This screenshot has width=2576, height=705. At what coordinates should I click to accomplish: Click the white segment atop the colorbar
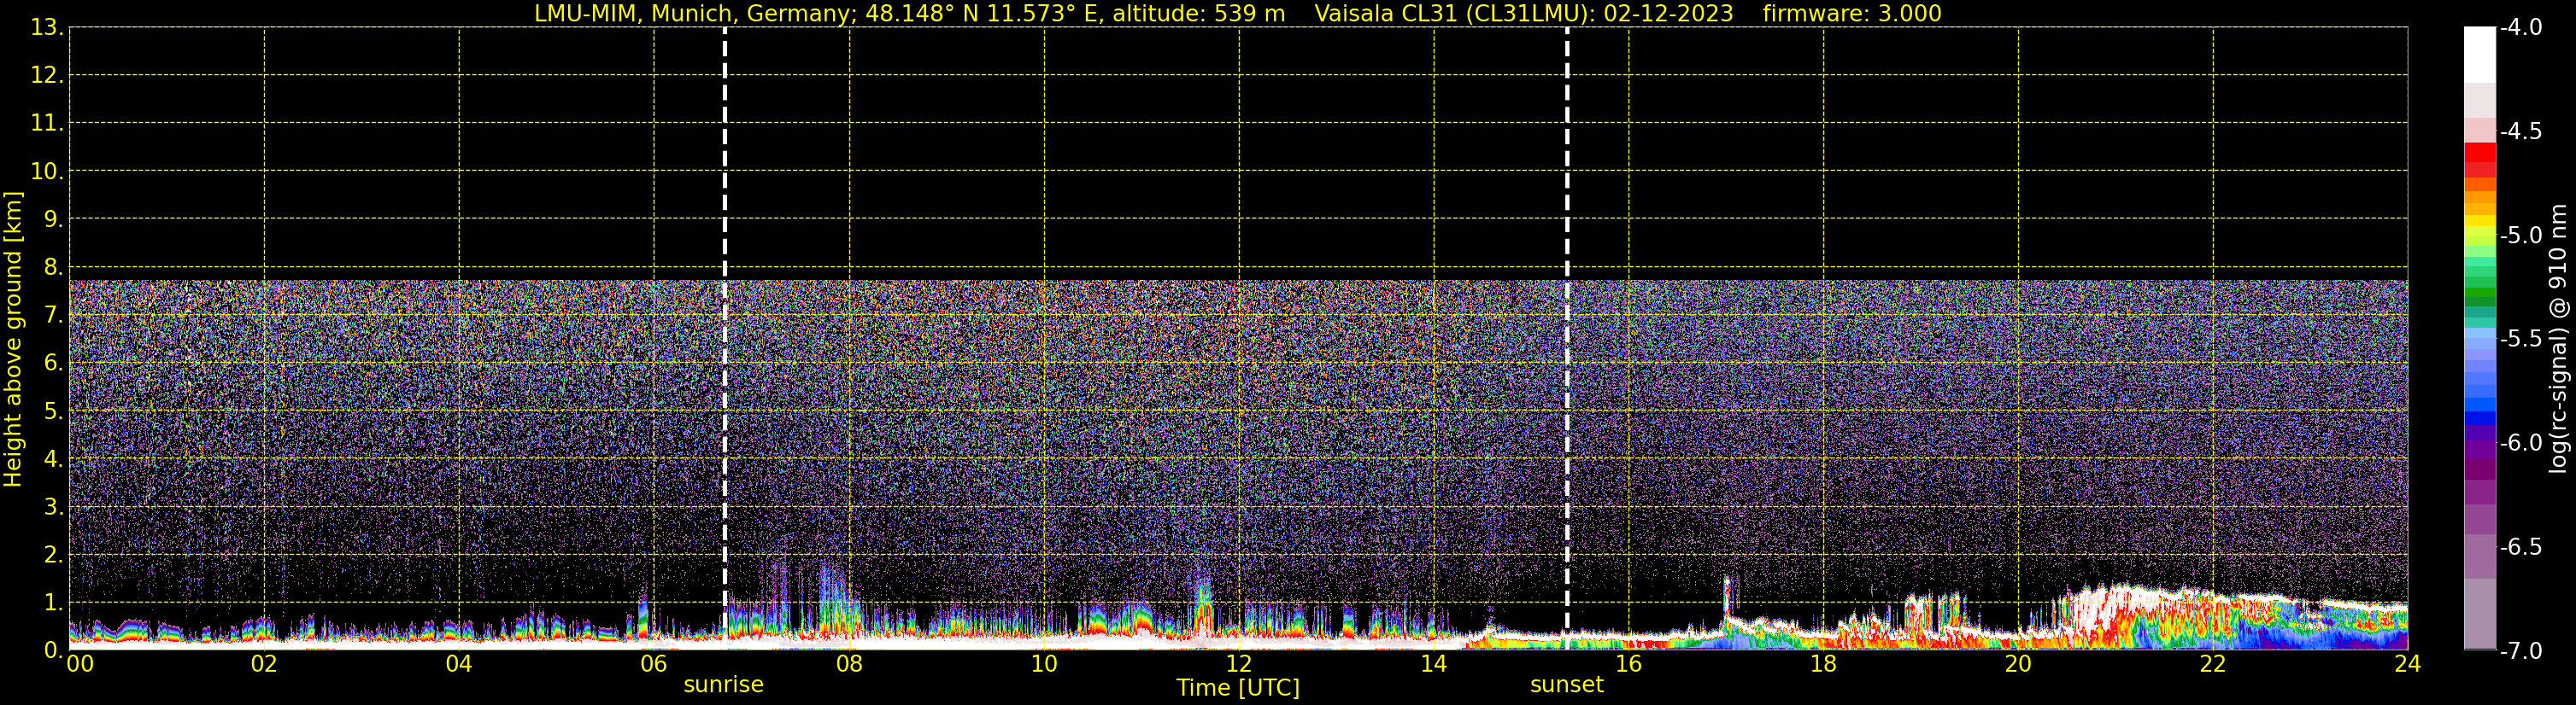[x=2479, y=55]
